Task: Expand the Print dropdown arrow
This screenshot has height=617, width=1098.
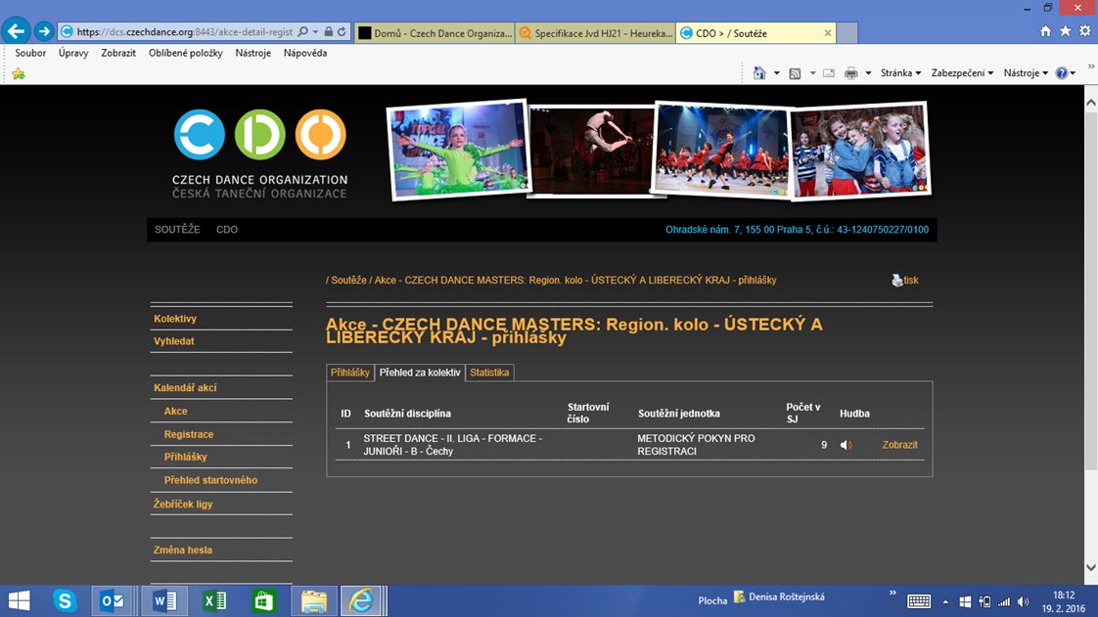Action: 868,73
